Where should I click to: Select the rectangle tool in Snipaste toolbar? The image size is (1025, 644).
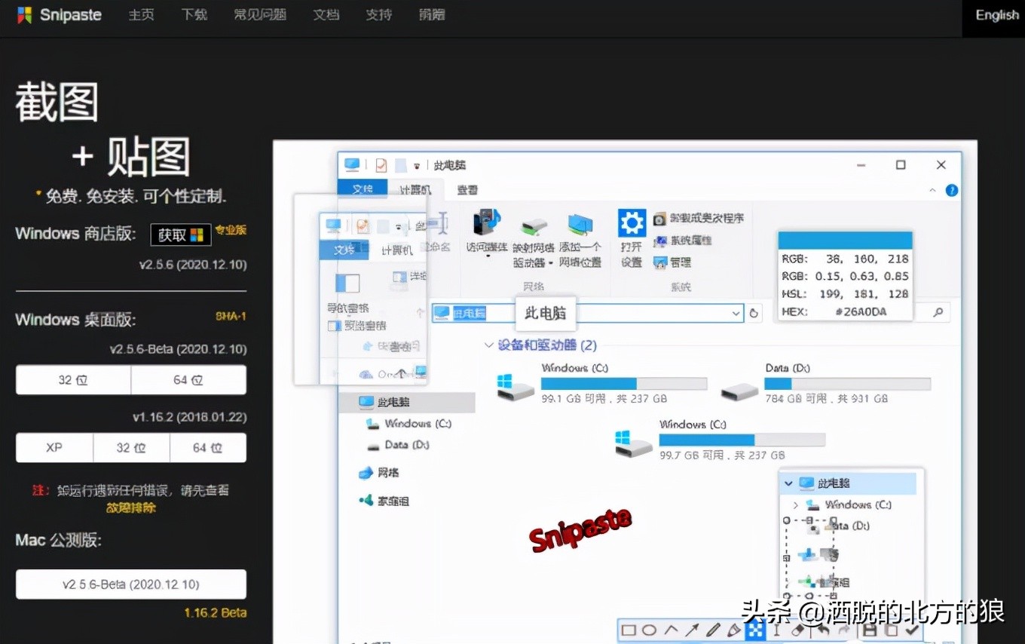[629, 630]
